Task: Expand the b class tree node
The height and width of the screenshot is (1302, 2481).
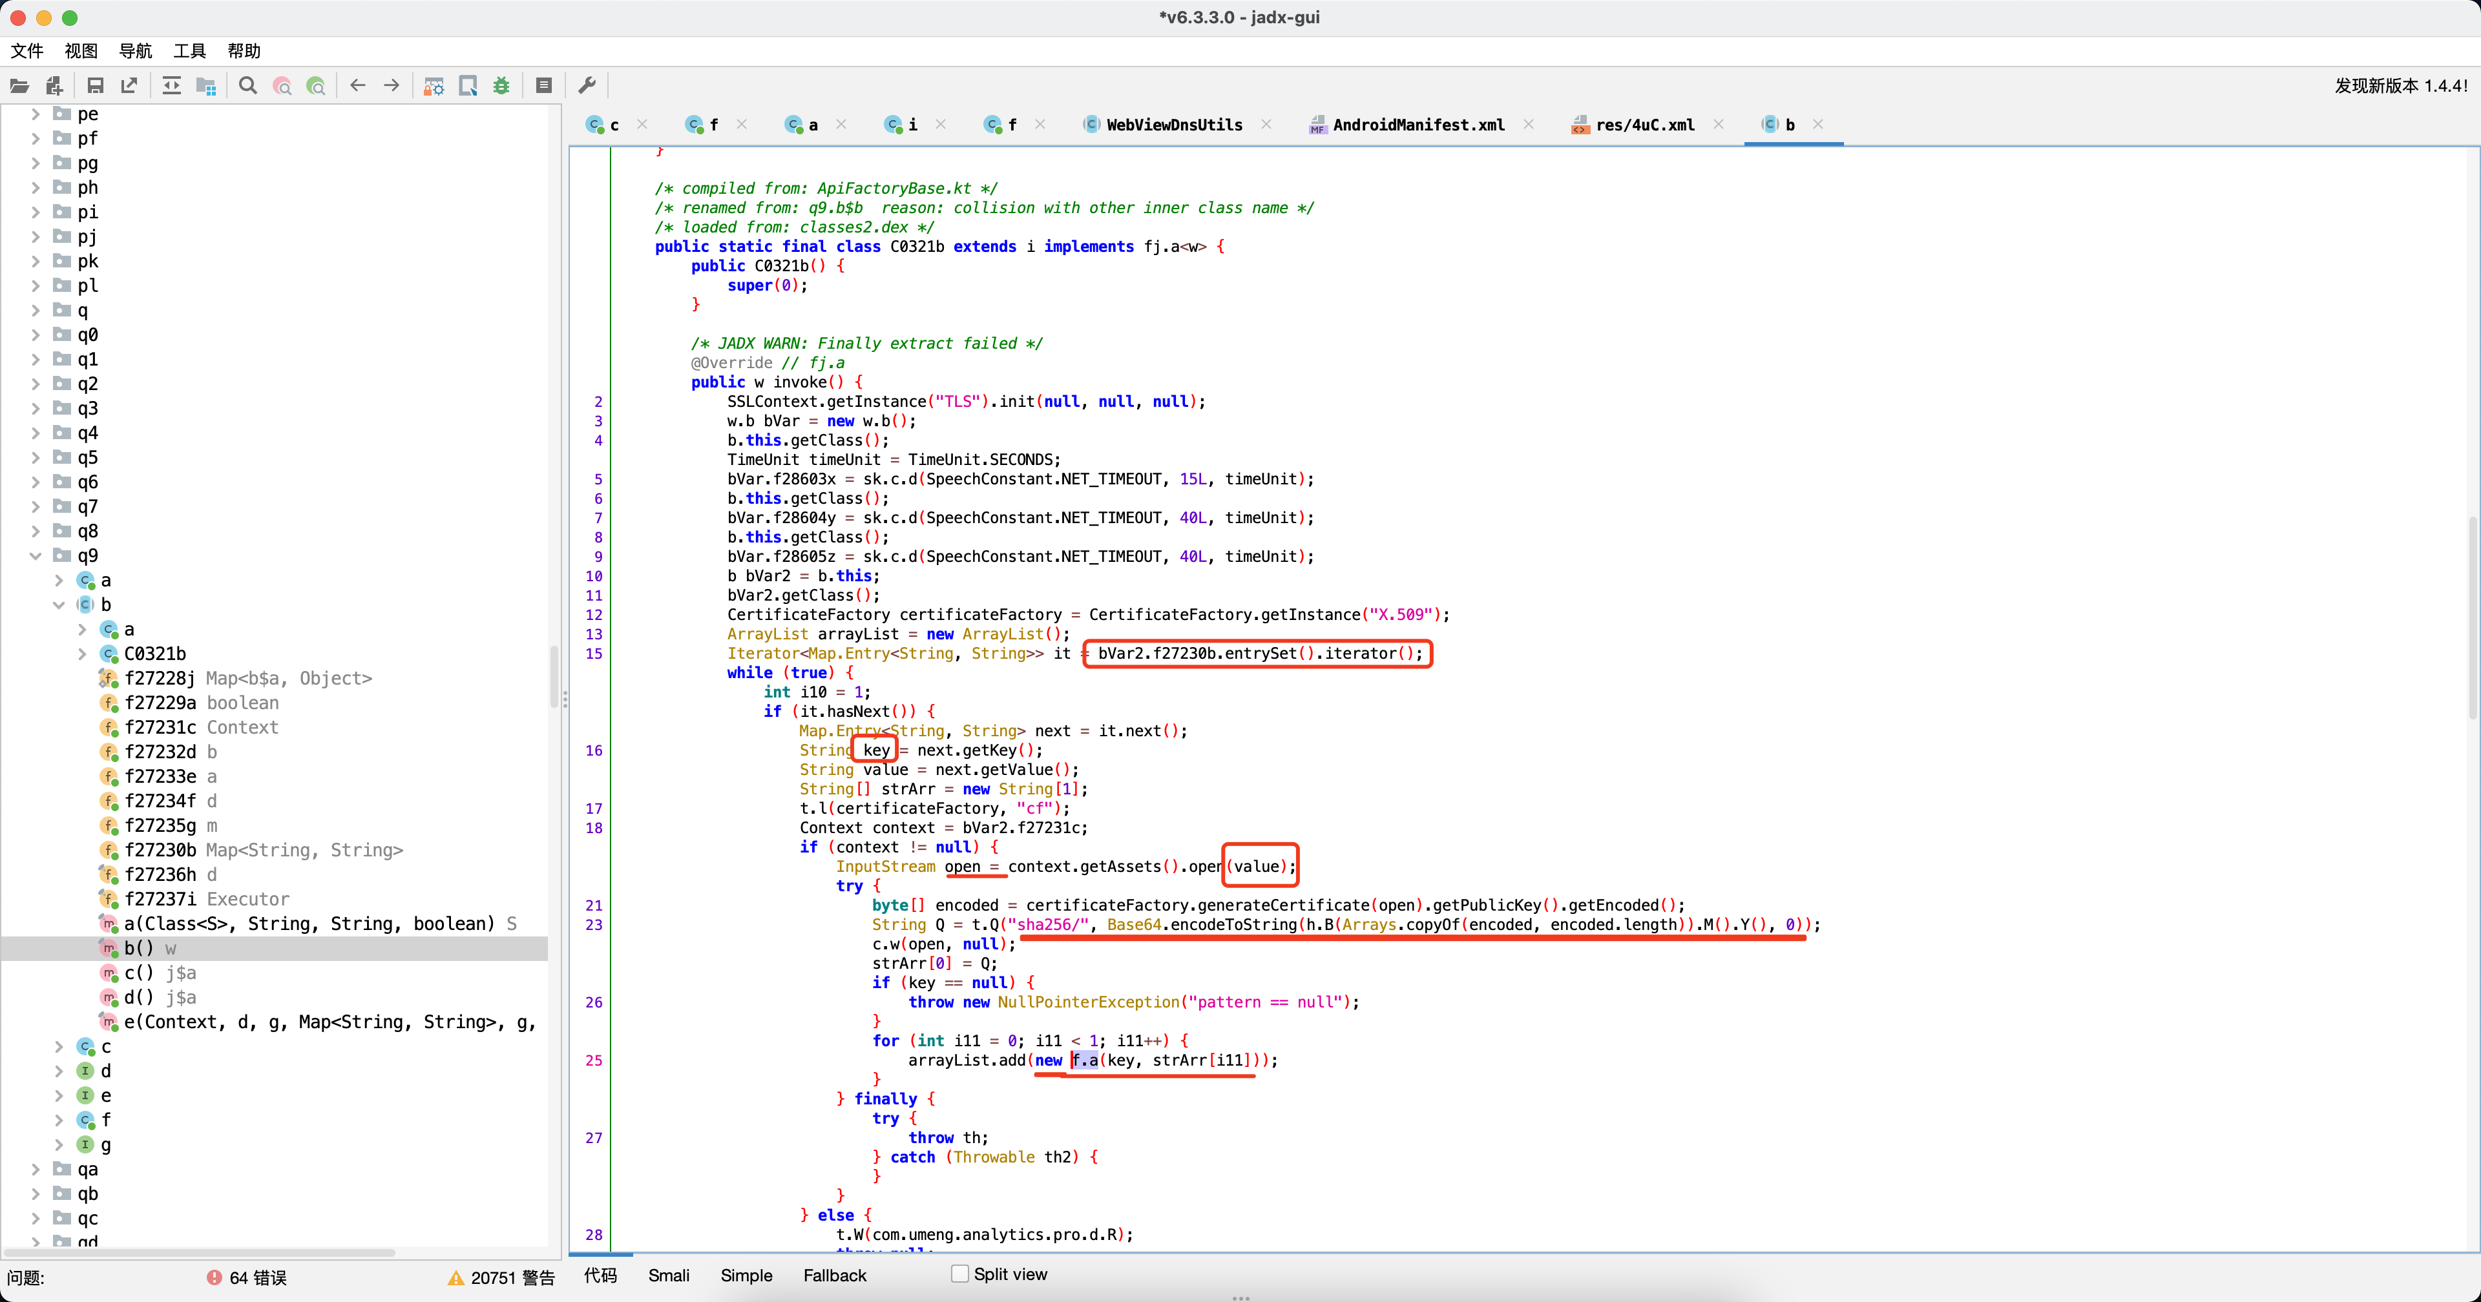Action: tap(63, 603)
